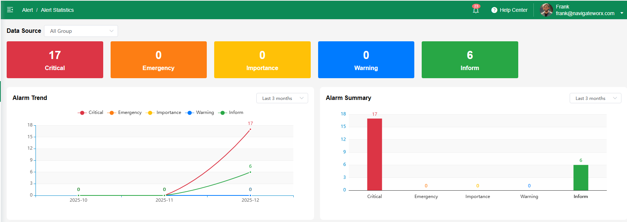Viewport: 627px width, 222px height.
Task: Toggle the Emergency series in chart legend
Action: (x=125, y=112)
